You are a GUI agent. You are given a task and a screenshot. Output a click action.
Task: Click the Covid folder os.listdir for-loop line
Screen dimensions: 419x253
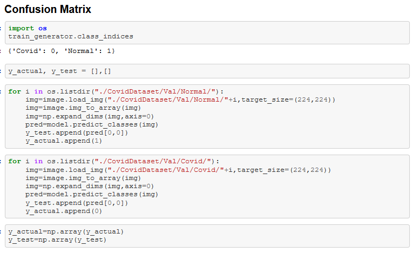tap(114, 161)
